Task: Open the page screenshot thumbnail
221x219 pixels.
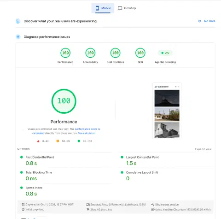Action: pos(167,110)
